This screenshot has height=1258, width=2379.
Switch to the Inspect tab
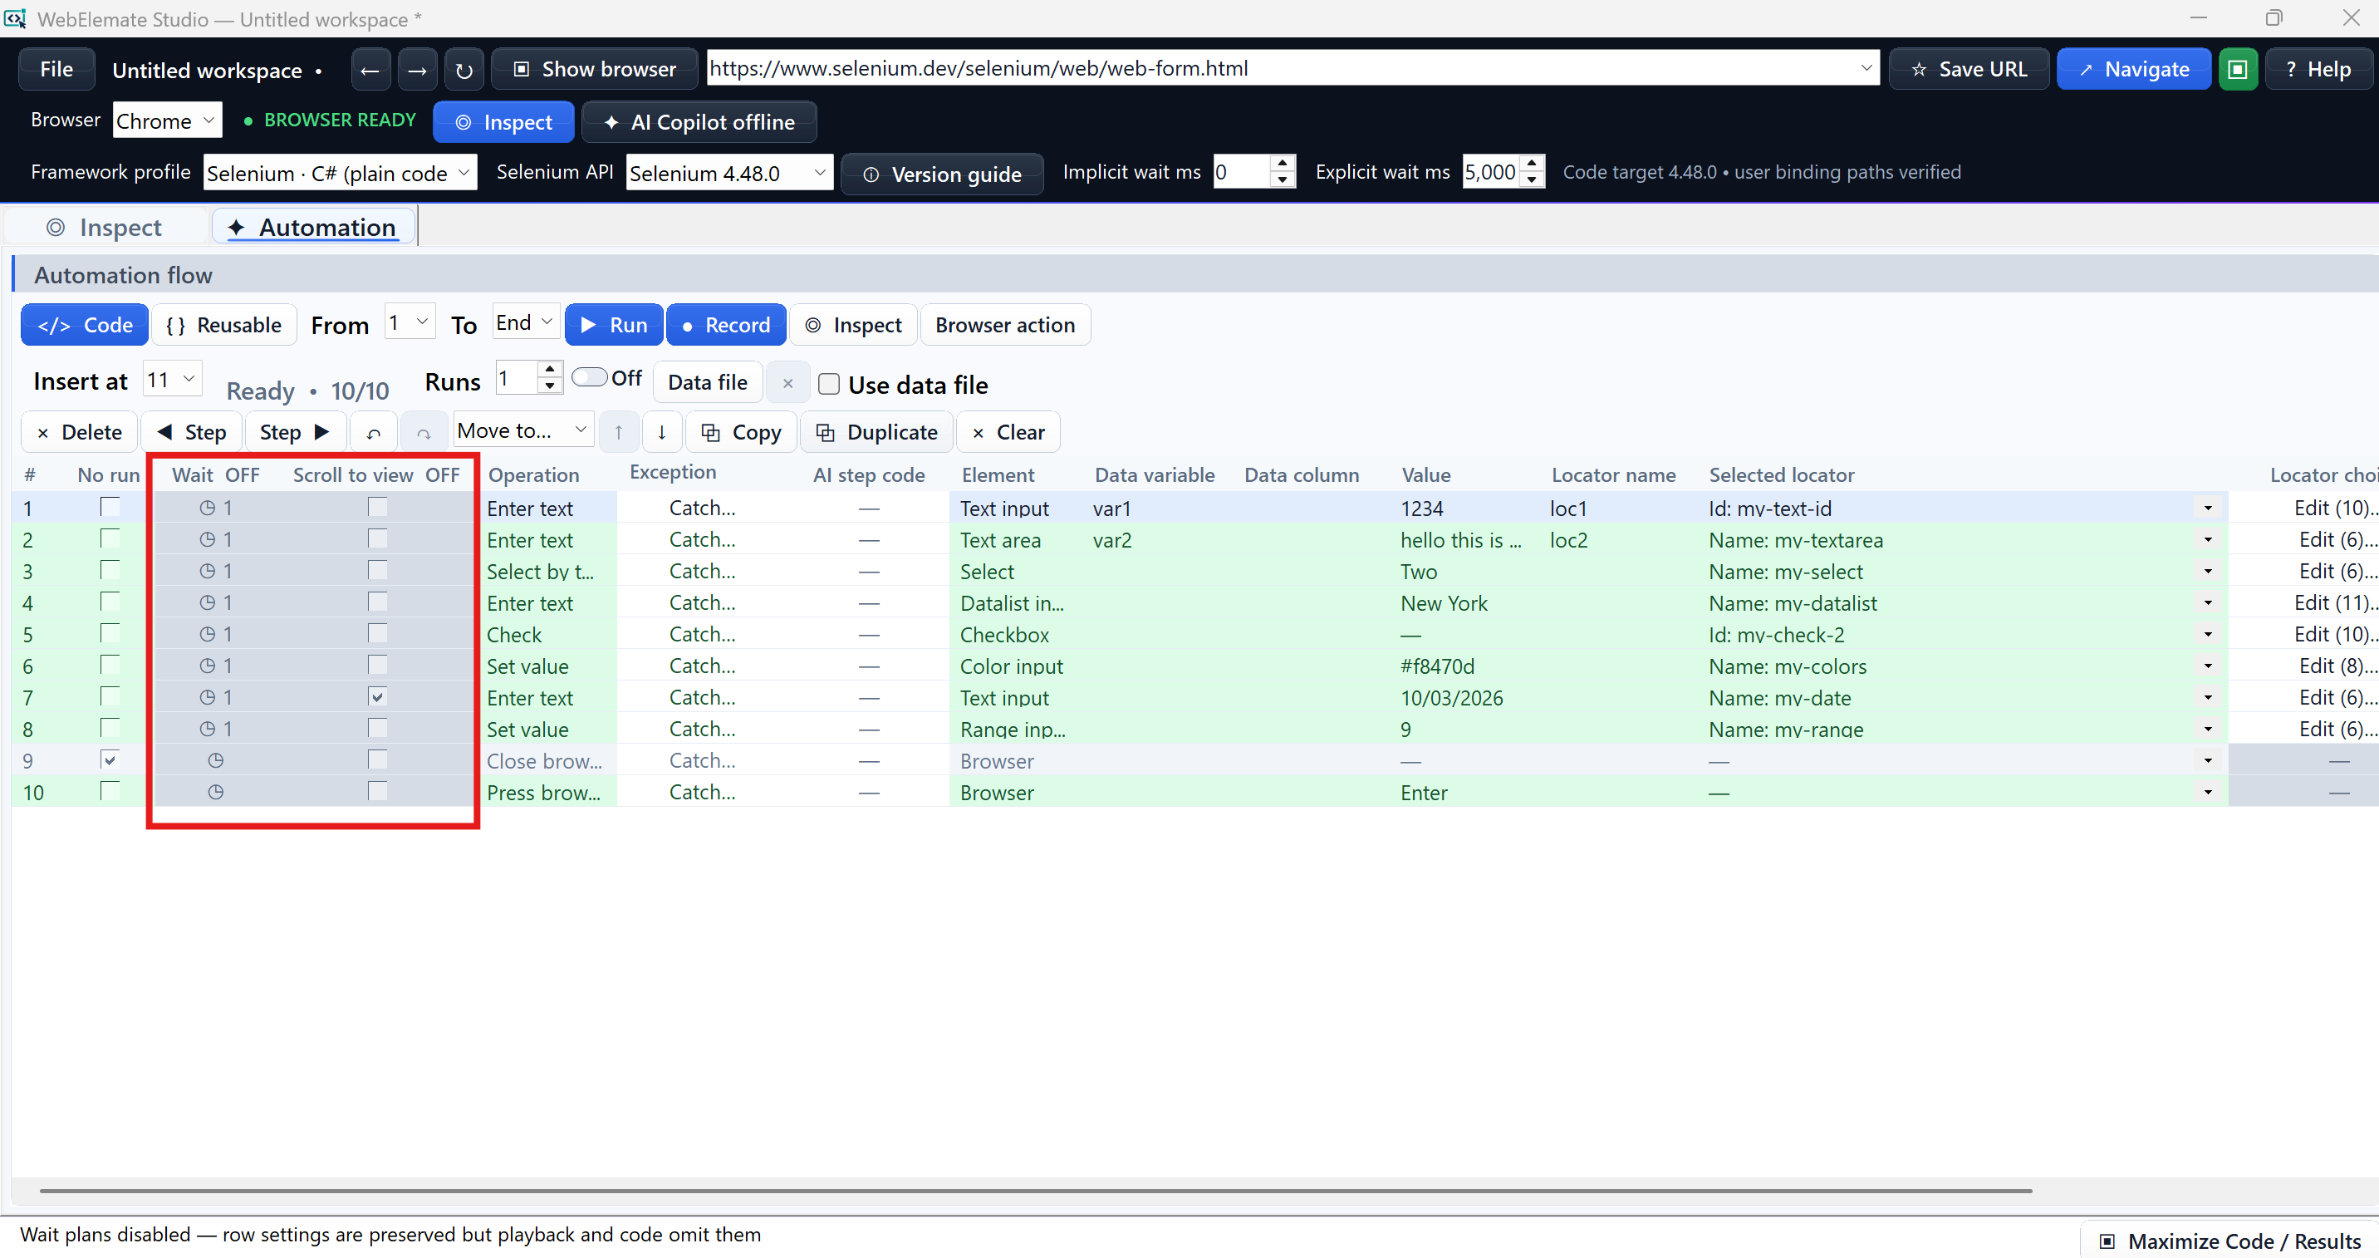pos(105,229)
